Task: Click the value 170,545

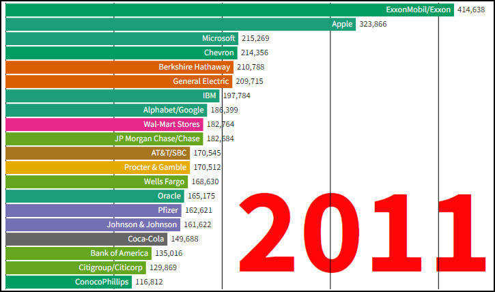Action: pos(207,154)
